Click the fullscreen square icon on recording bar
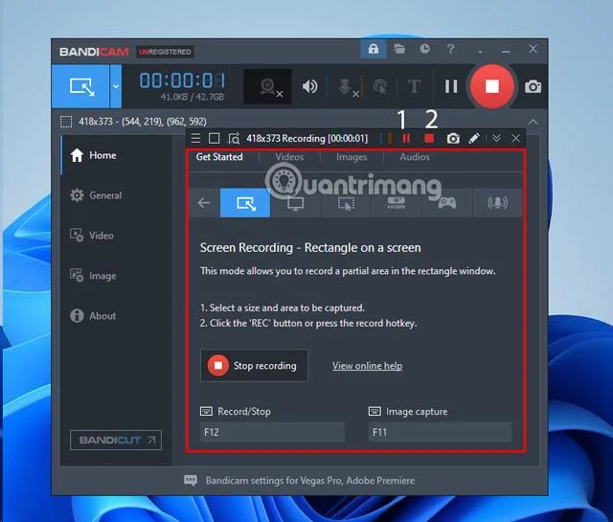 click(x=214, y=139)
